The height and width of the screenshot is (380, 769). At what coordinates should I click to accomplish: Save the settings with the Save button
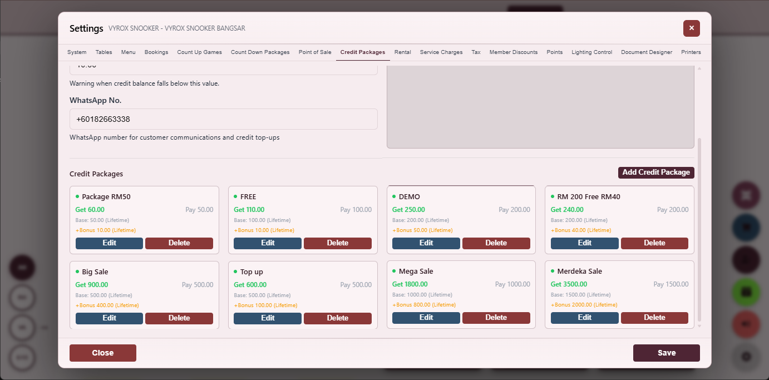tap(667, 353)
